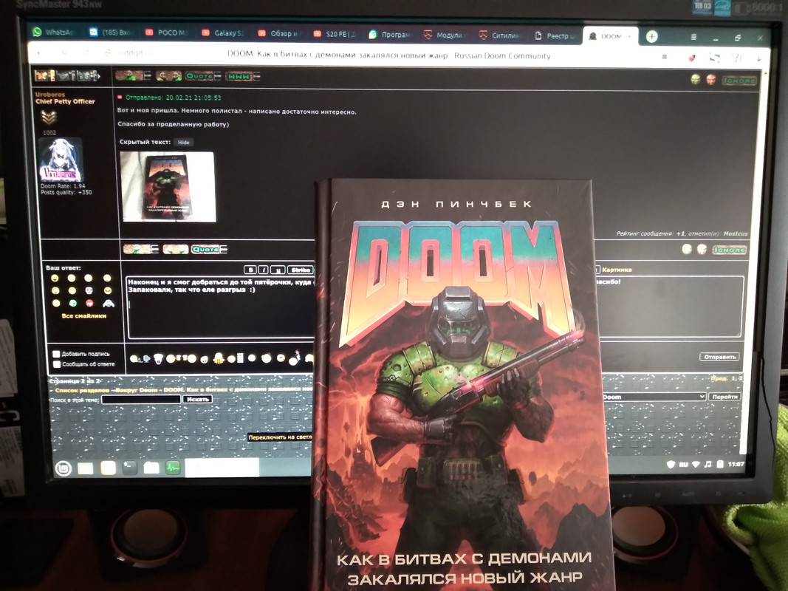Open the attached book photo thumbnail
This screenshot has width=788, height=591.
168,186
